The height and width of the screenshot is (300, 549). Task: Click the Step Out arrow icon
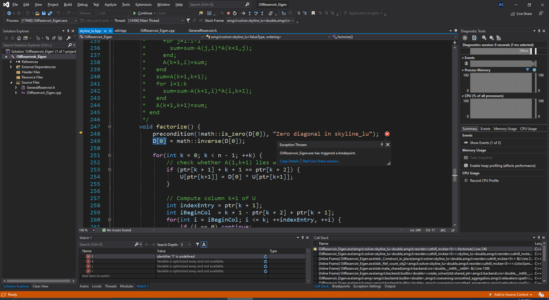click(262, 13)
